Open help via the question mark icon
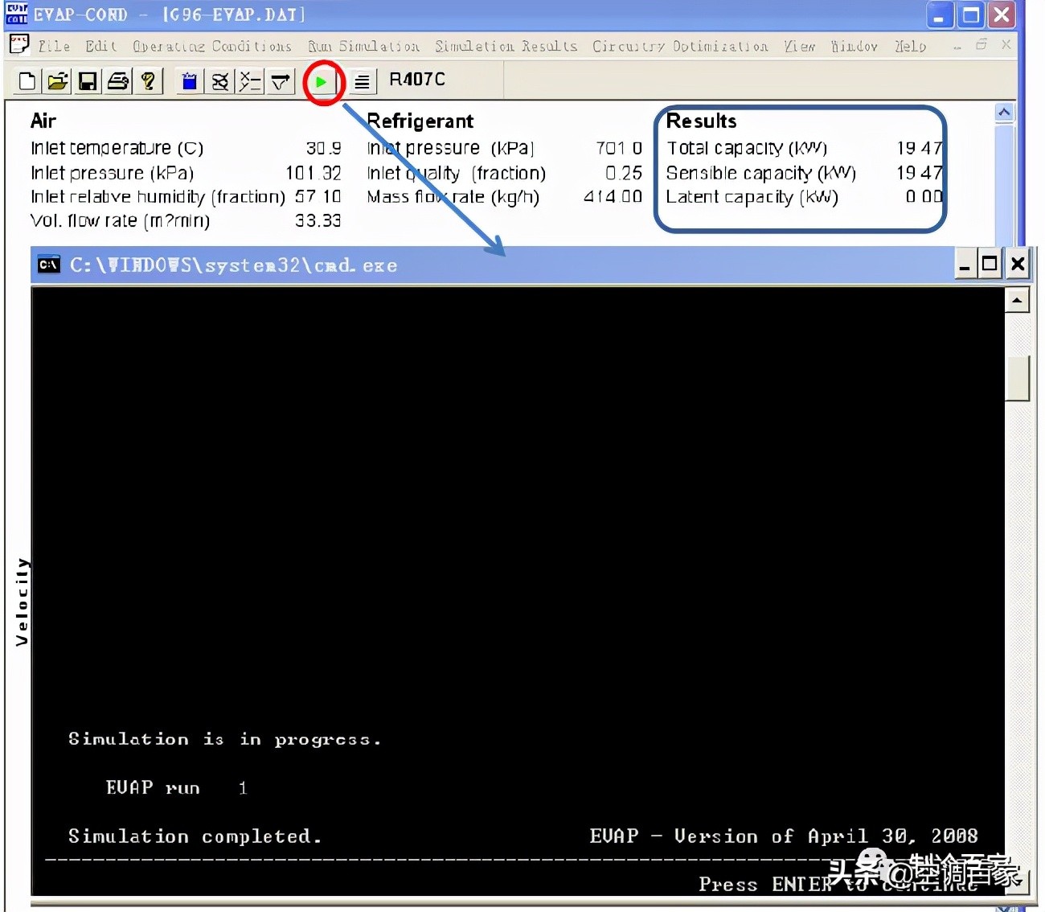Viewport: 1045px width, 912px height. 148,81
